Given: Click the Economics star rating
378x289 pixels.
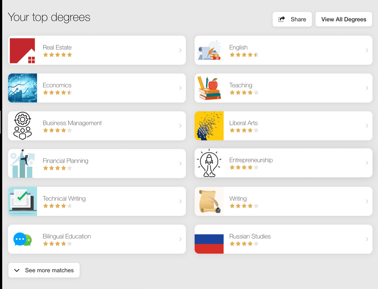Looking at the screenshot, I should (x=58, y=93).
